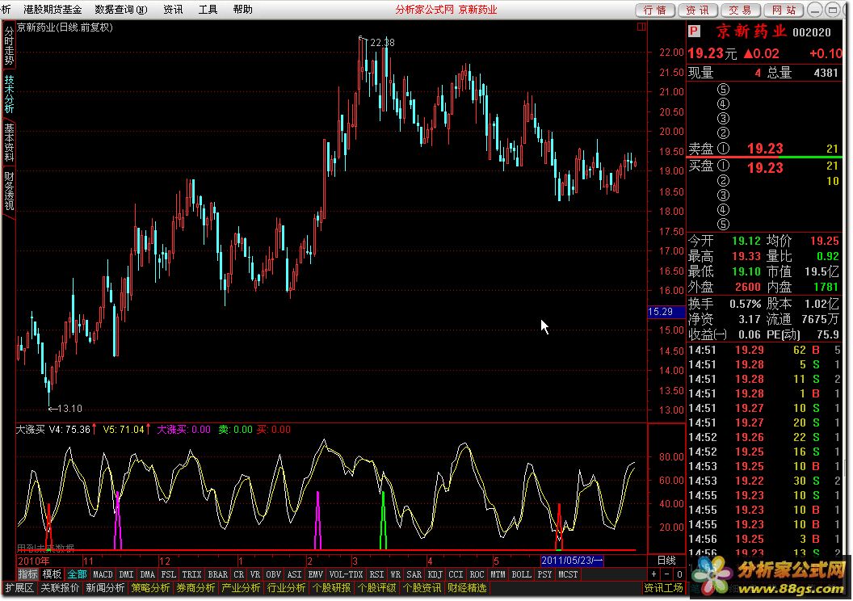Select the SAR indicator
The width and height of the screenshot is (853, 601).
pos(414,574)
